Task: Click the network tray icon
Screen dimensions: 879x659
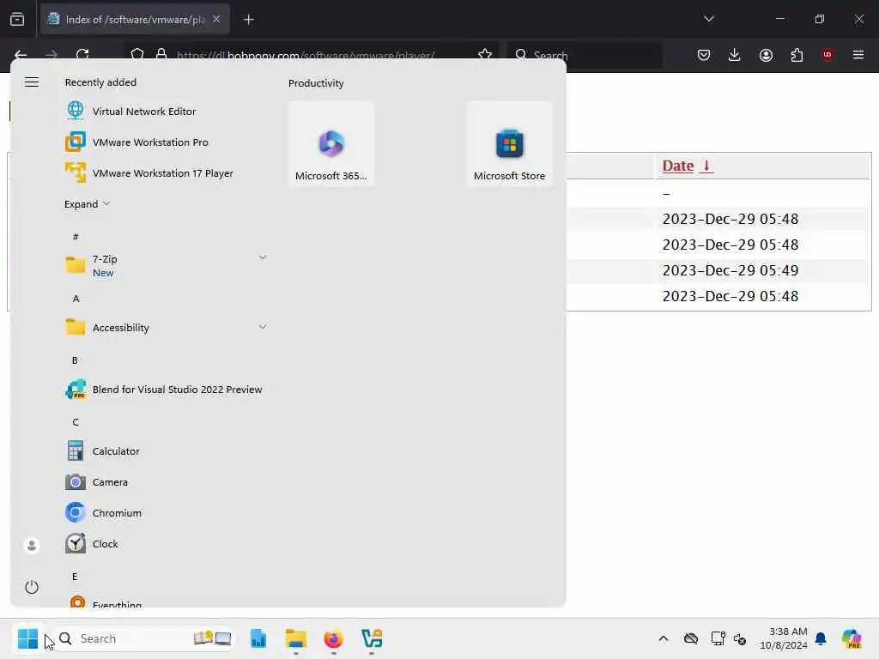Action: 718,638
